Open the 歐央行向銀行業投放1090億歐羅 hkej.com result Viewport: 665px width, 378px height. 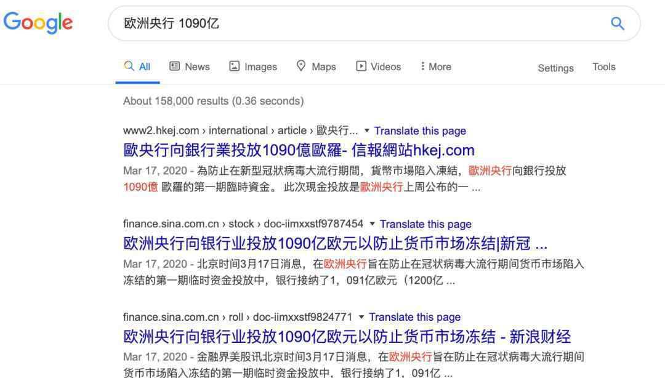tap(299, 150)
